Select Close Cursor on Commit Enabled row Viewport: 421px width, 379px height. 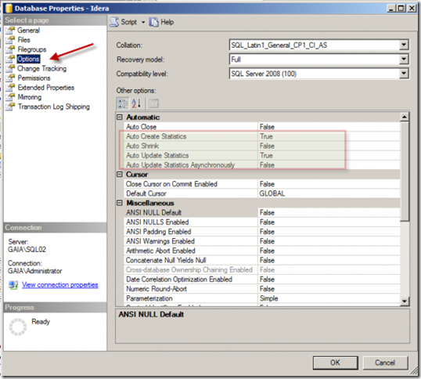(x=262, y=184)
